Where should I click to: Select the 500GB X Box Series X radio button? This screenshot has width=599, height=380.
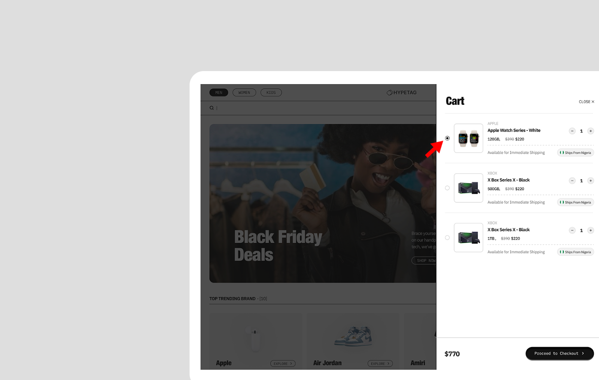[447, 188]
